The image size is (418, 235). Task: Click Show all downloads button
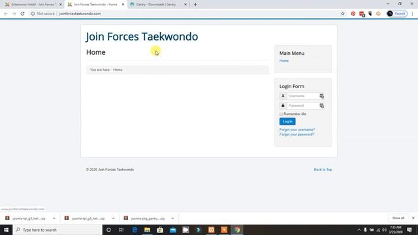click(398, 218)
